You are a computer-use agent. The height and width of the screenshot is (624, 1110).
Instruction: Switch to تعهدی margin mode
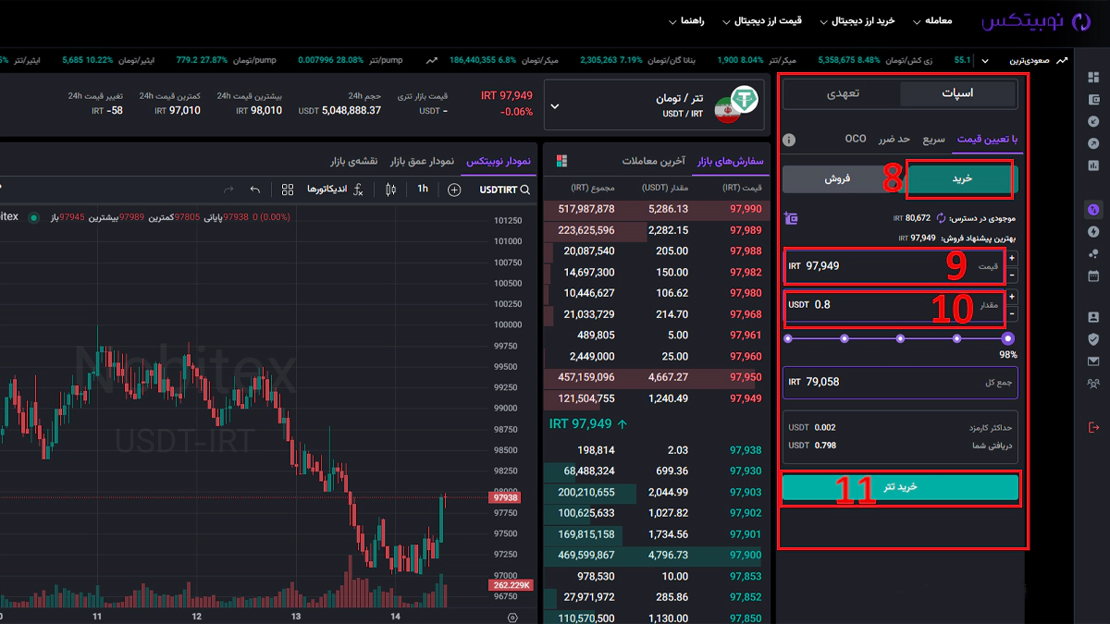(843, 93)
